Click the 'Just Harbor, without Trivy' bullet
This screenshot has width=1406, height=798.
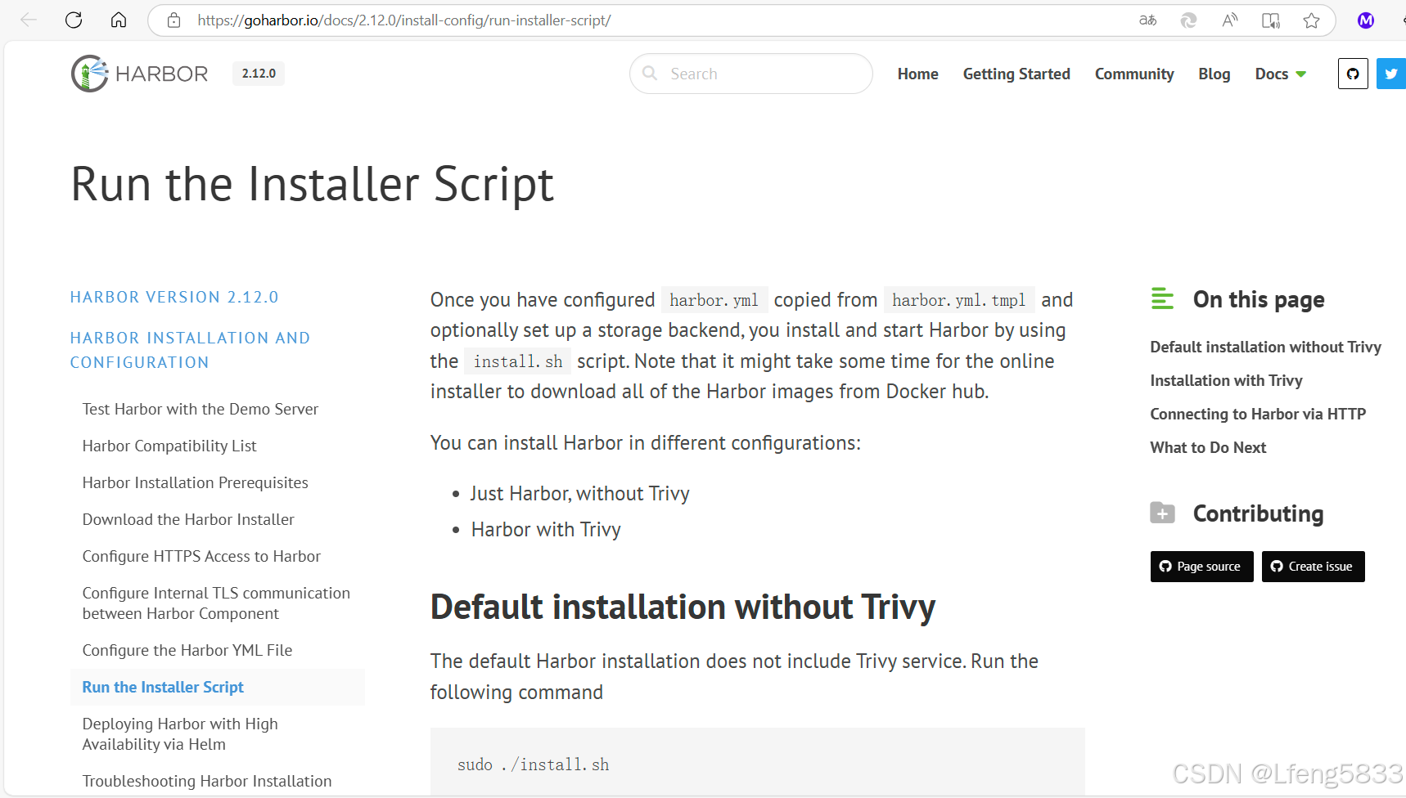click(x=579, y=493)
